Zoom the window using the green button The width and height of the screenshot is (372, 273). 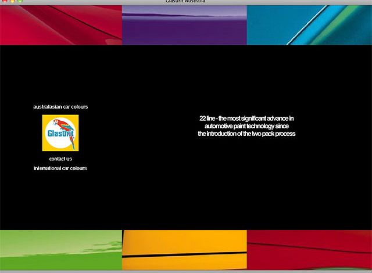click(x=20, y=2)
